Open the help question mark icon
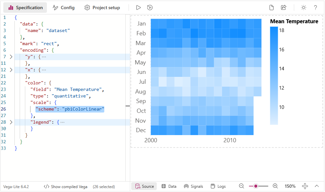 [315, 8]
